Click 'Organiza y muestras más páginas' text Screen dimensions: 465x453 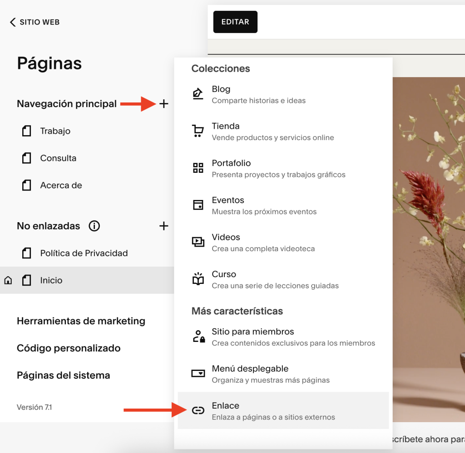pos(271,380)
